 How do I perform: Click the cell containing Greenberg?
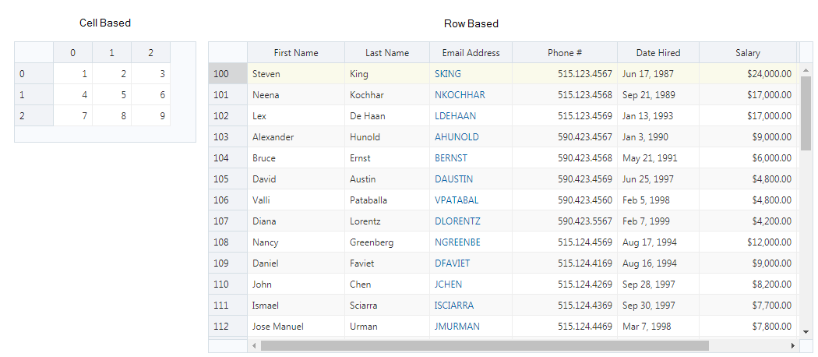pos(387,242)
